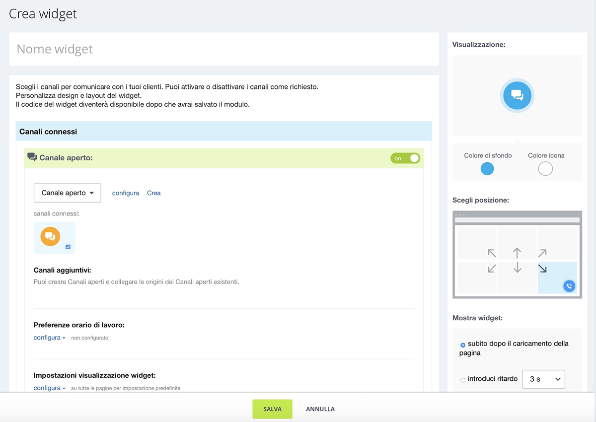The height and width of the screenshot is (422, 596).
Task: Open the 3 s delay dropdown
Action: 544,379
